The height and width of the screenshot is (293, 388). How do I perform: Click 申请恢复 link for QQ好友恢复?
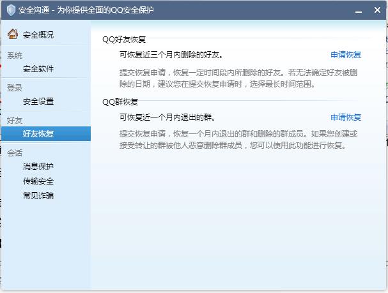[x=346, y=55]
